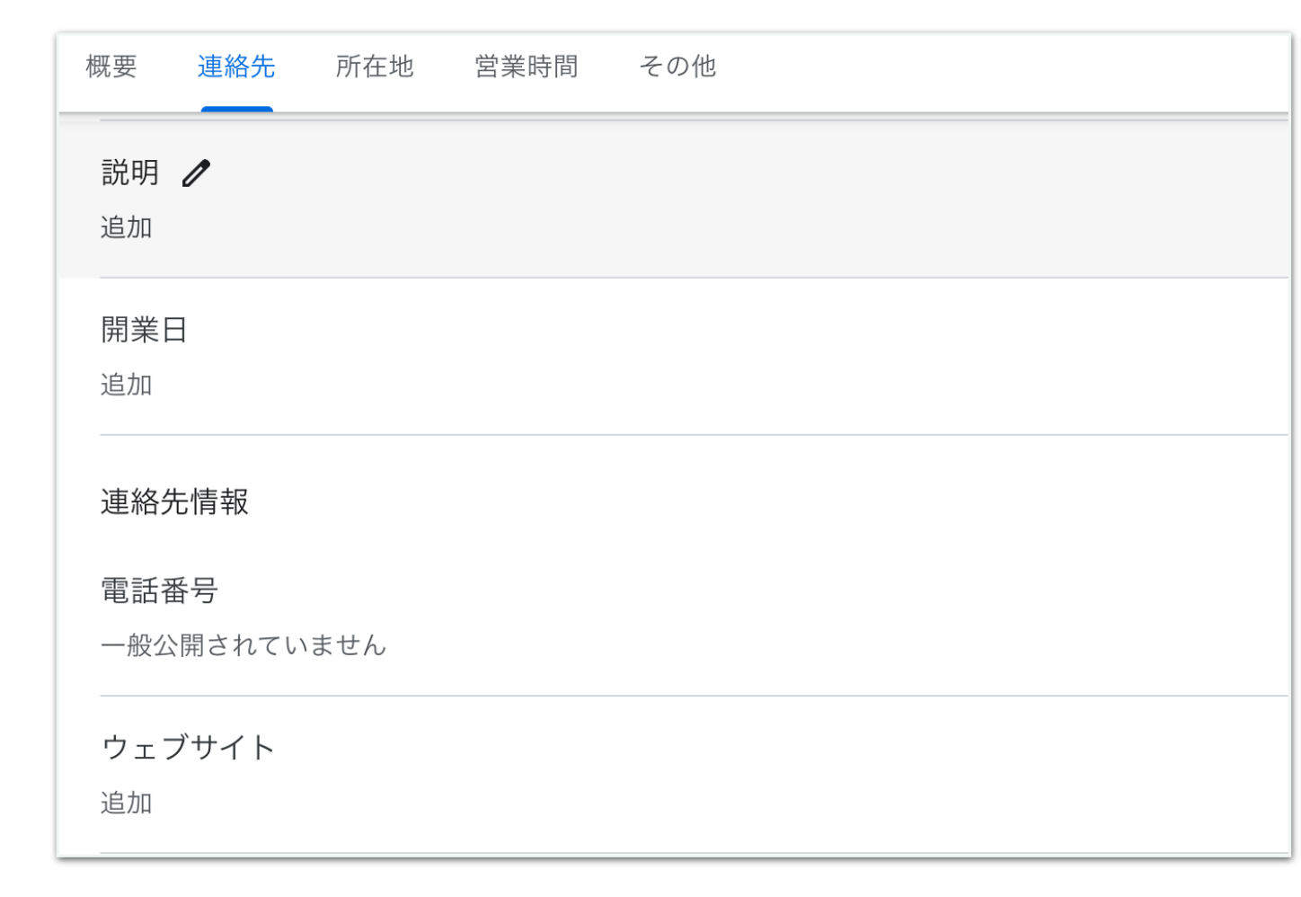Select the 連絡先 tab
Image resolution: width=1301 pixels, height=897 pixels.
tap(236, 67)
